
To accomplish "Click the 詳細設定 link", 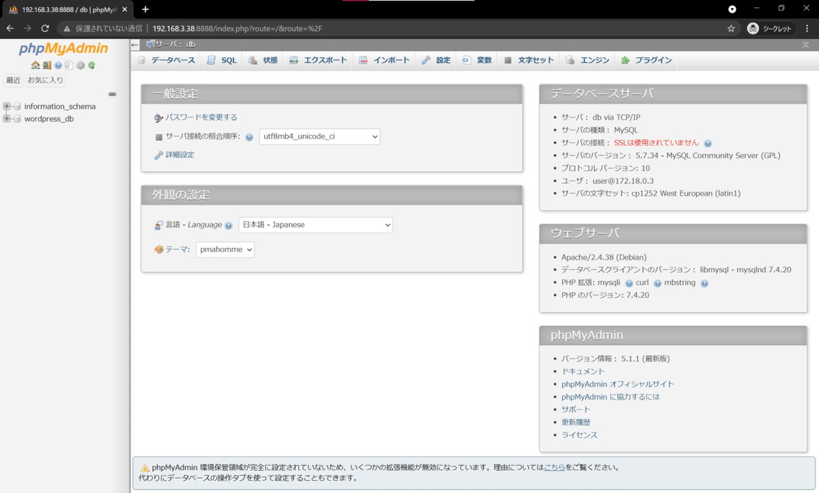I will [x=180, y=155].
